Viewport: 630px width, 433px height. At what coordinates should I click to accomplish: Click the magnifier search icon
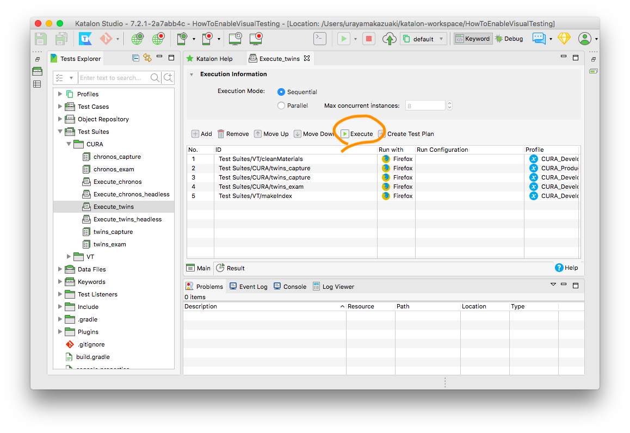[155, 78]
